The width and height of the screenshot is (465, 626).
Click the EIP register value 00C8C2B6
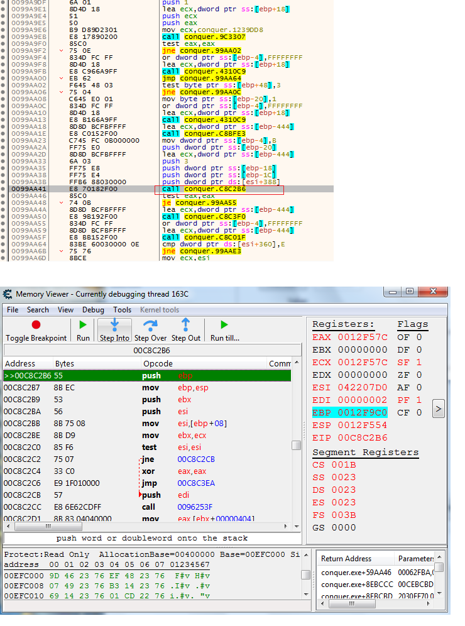tap(363, 438)
